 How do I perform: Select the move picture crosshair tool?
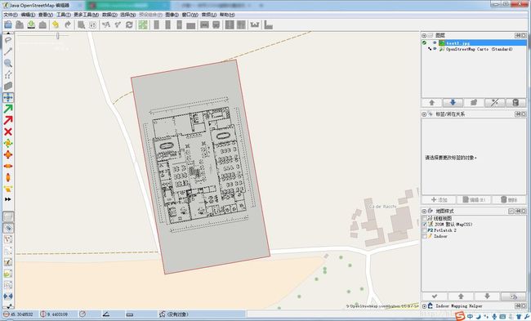pos(8,97)
